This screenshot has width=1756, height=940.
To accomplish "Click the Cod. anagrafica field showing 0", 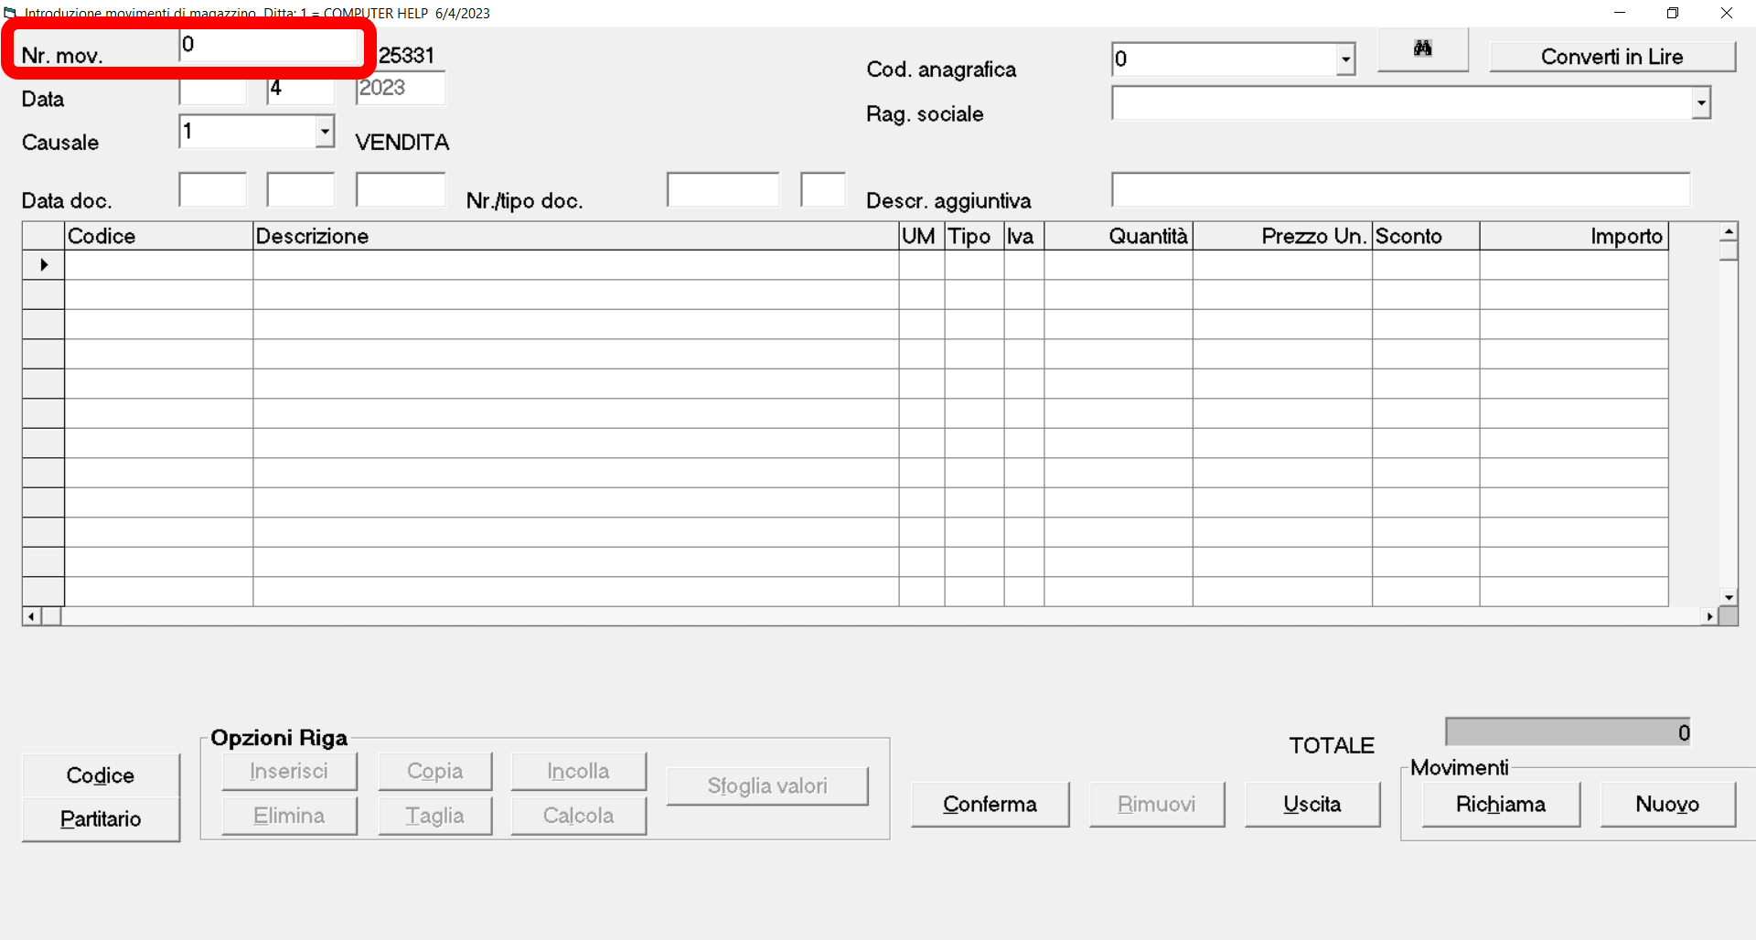I will [1224, 59].
